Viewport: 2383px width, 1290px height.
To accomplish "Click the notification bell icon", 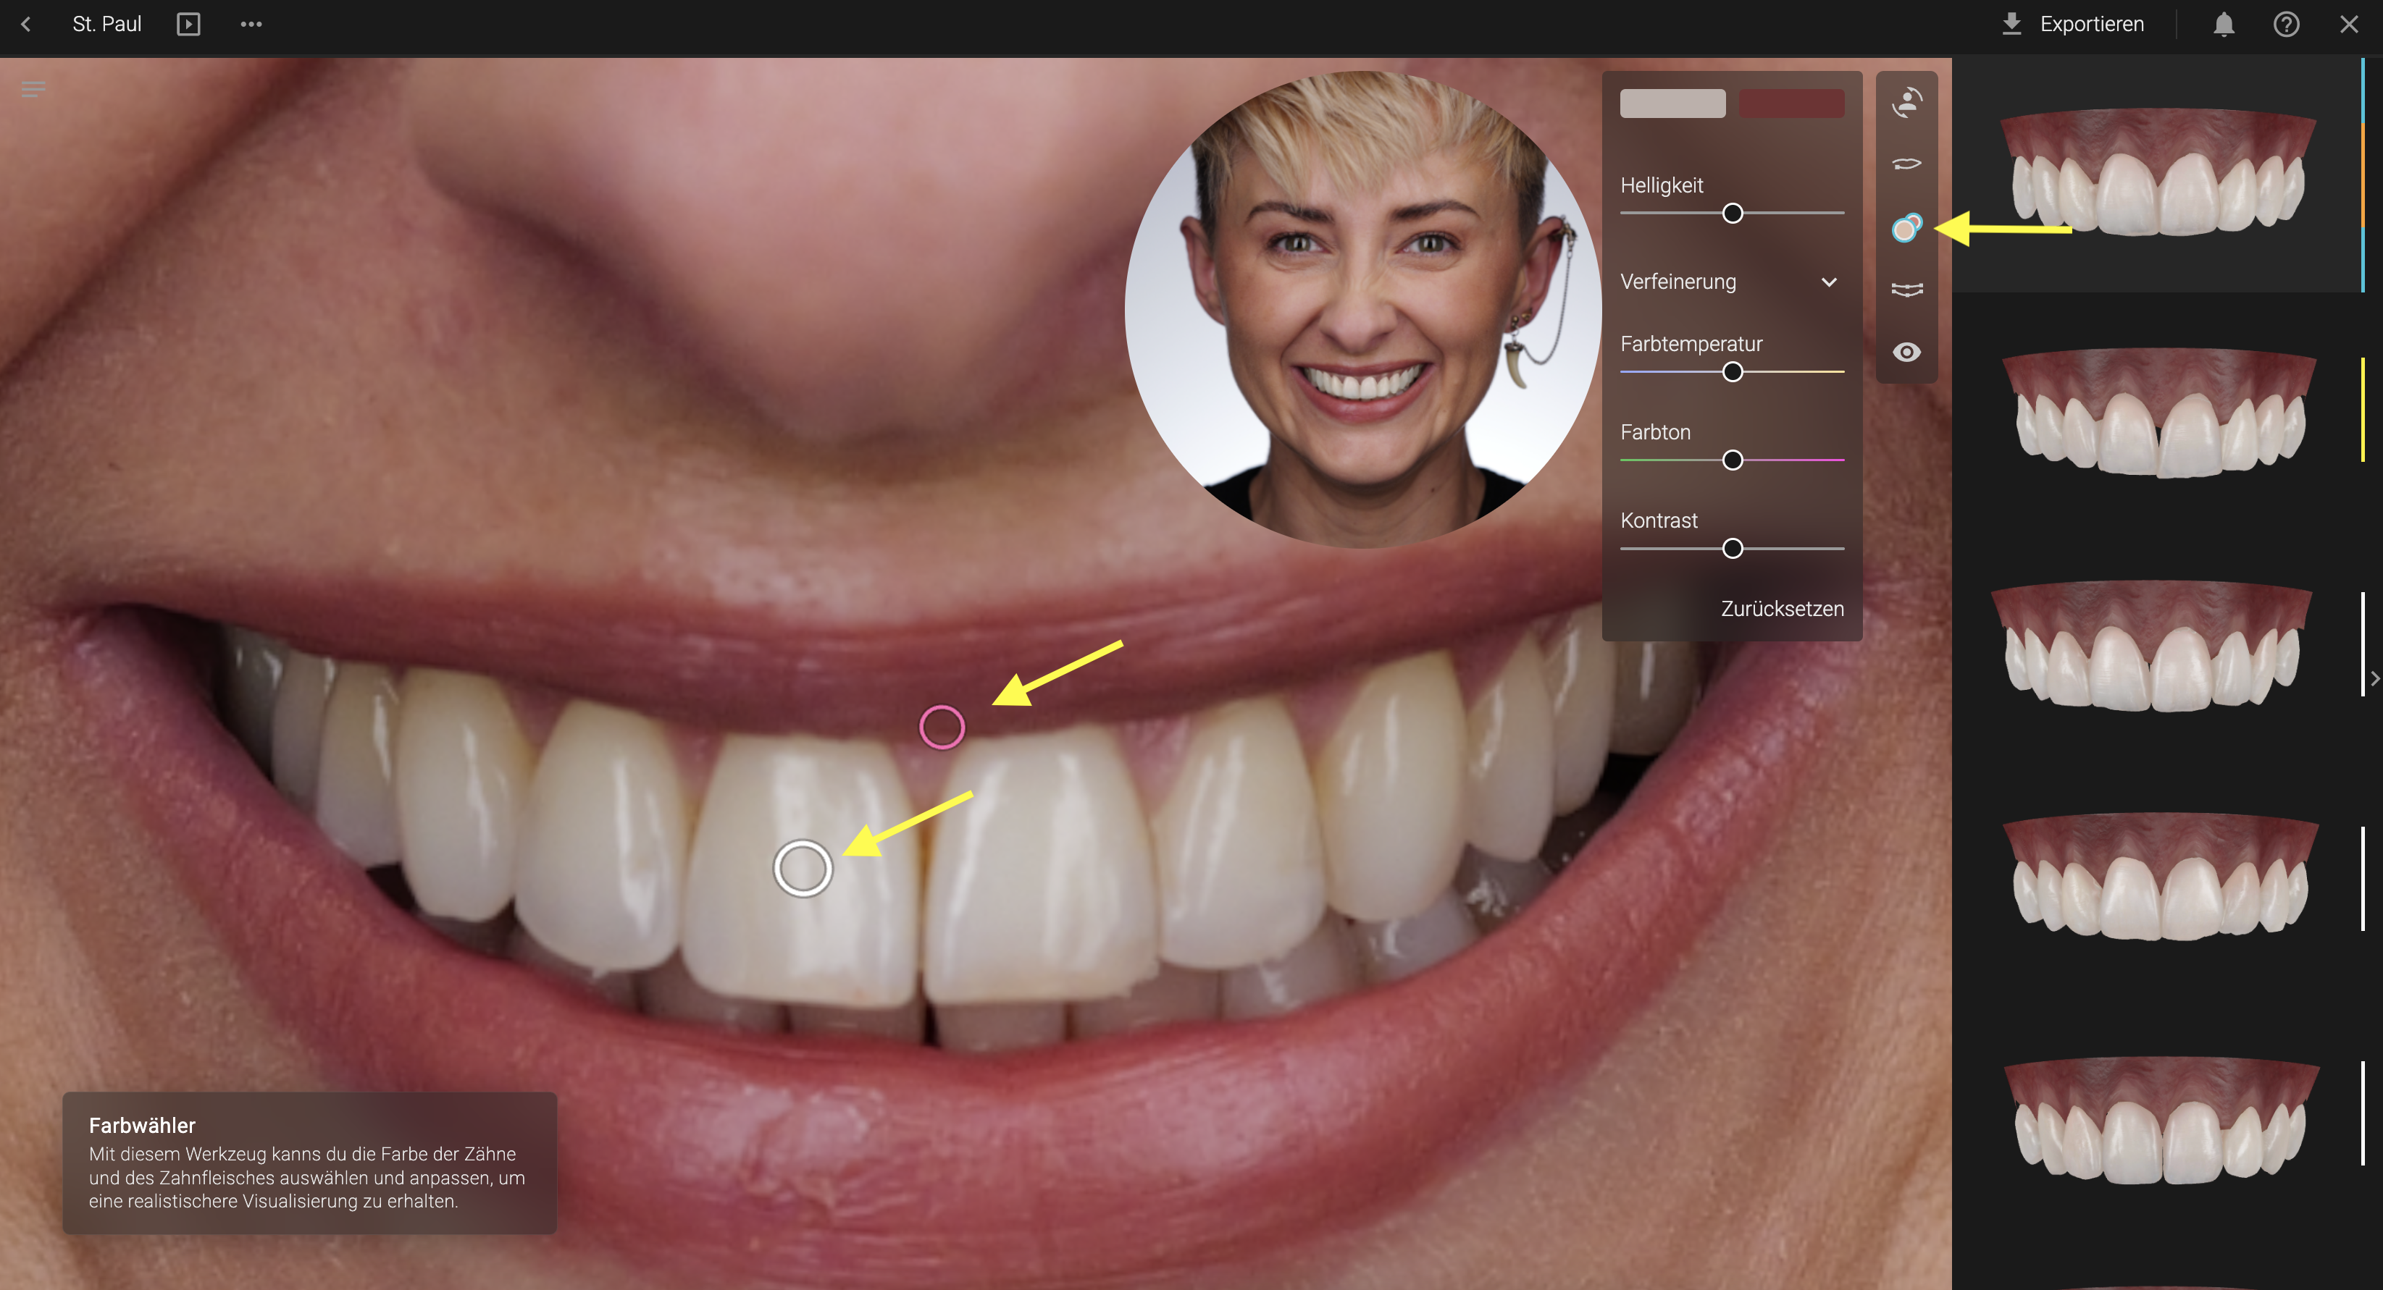I will pos(2223,25).
